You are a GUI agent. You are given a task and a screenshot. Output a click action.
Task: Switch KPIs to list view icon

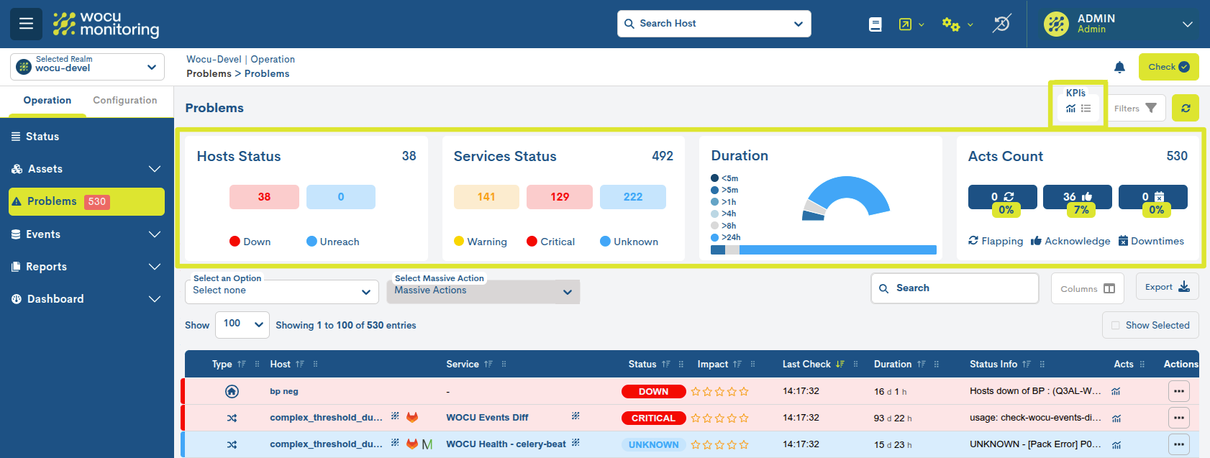(x=1086, y=109)
